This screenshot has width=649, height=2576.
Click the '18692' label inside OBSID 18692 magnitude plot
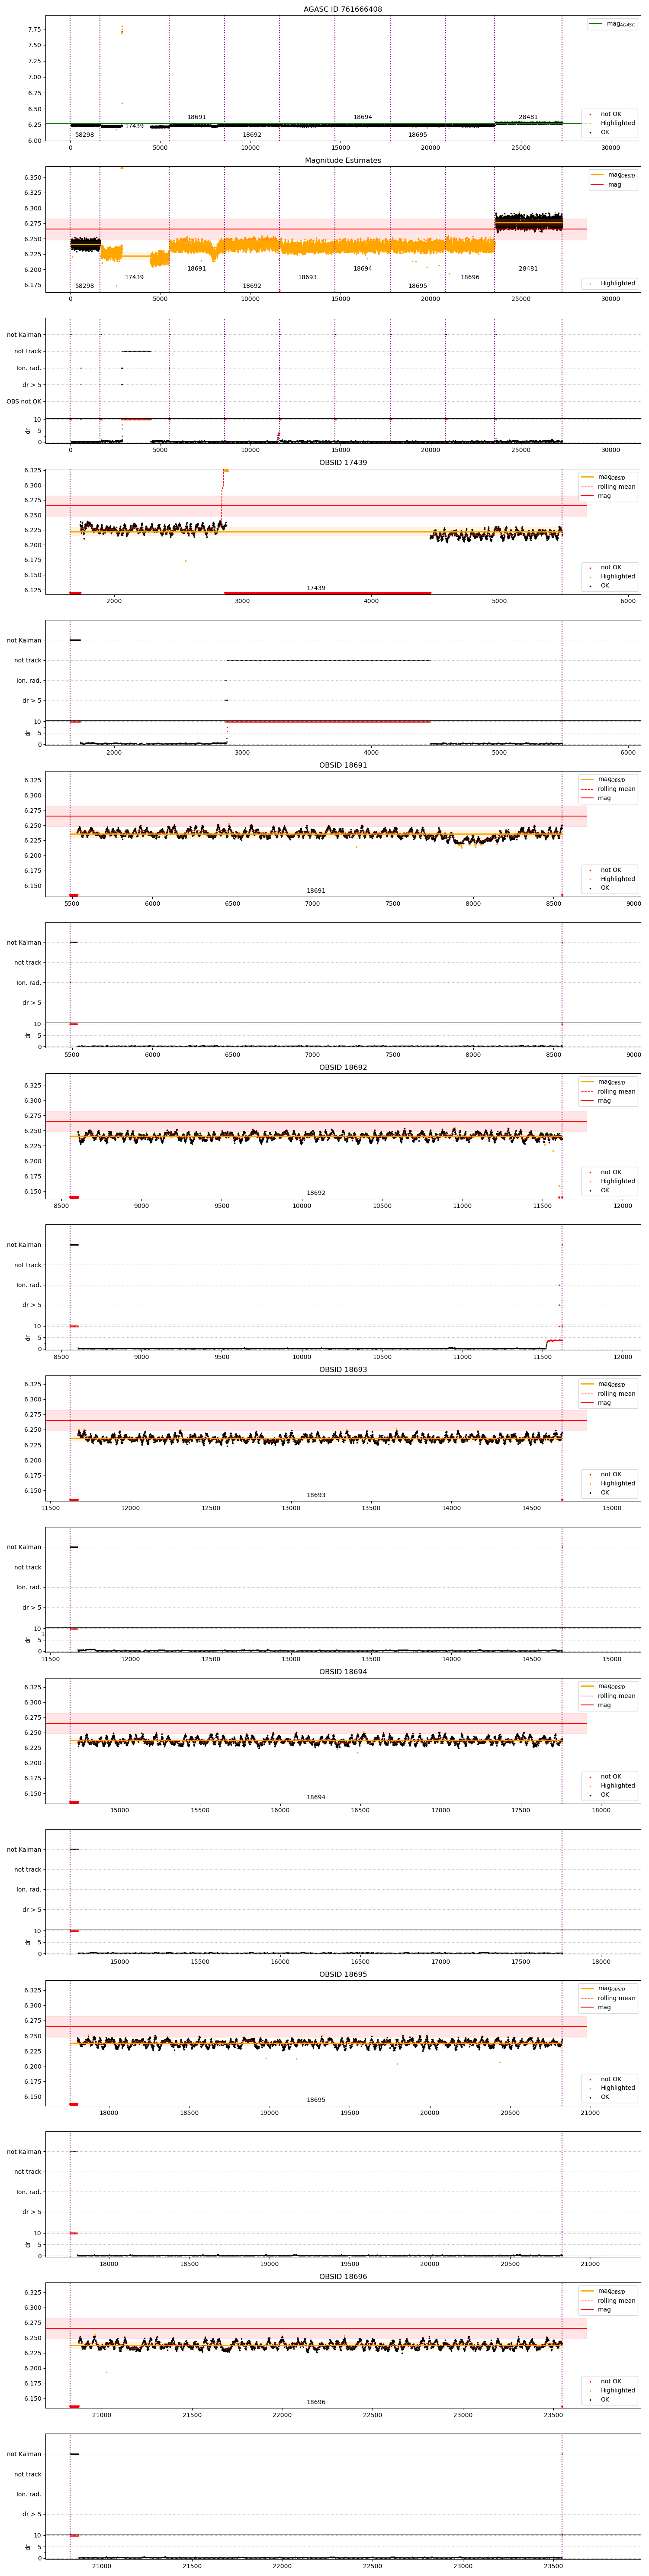pos(316,1193)
